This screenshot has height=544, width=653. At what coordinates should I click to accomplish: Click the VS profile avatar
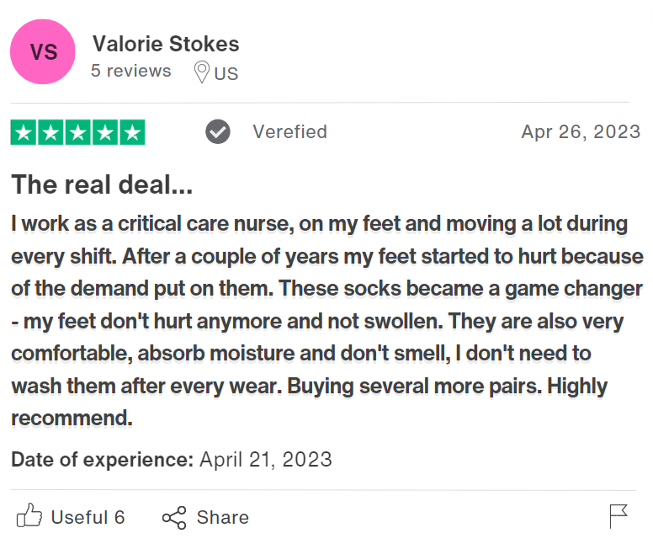(43, 52)
